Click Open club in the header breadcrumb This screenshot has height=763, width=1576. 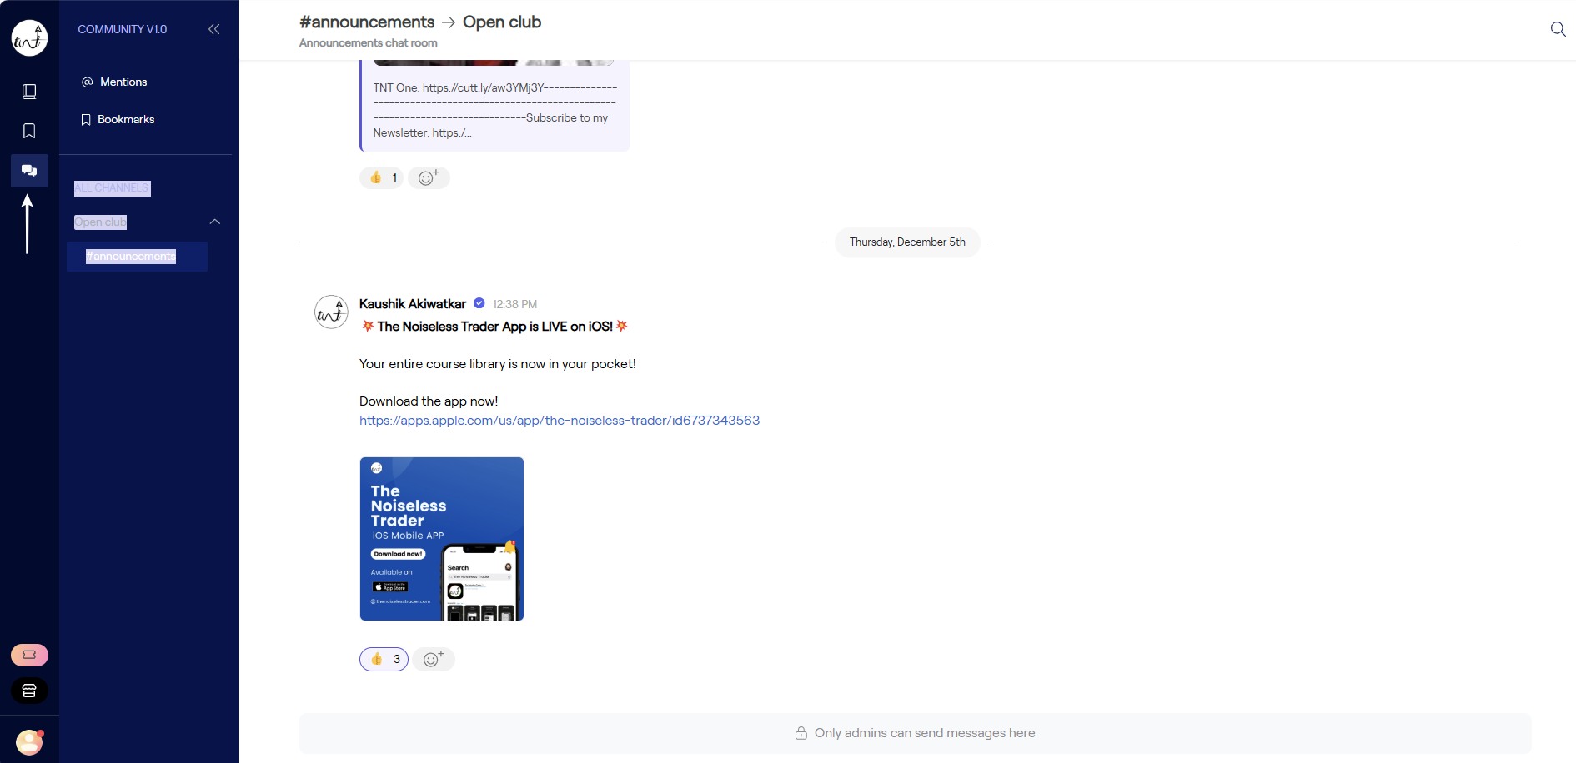[x=502, y=22]
